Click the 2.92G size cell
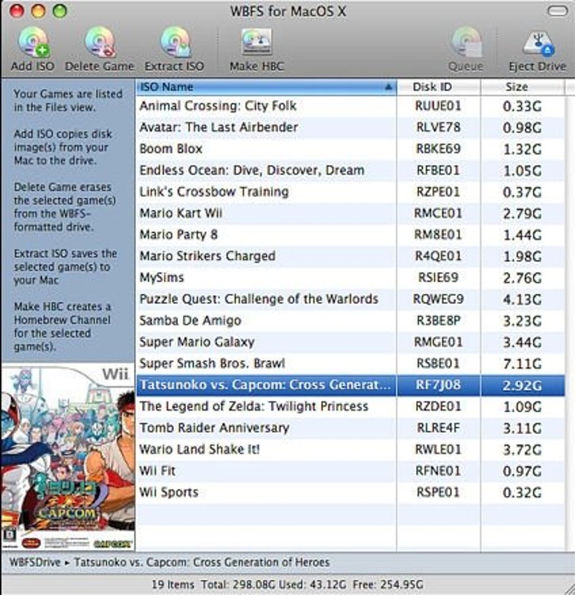Viewport: 575px width, 595px height. 522,385
